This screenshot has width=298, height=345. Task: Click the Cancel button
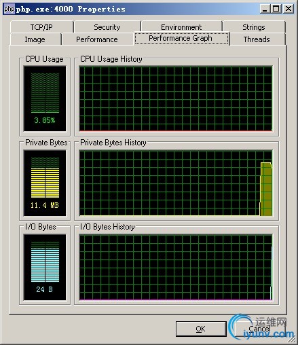click(x=260, y=329)
